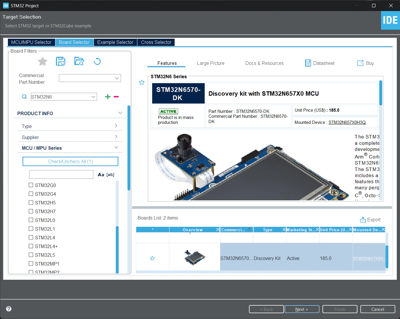Screen dimensions: 400x319
Task: Tick the STM32MP1 series checkbox
Action: (x=31, y=263)
